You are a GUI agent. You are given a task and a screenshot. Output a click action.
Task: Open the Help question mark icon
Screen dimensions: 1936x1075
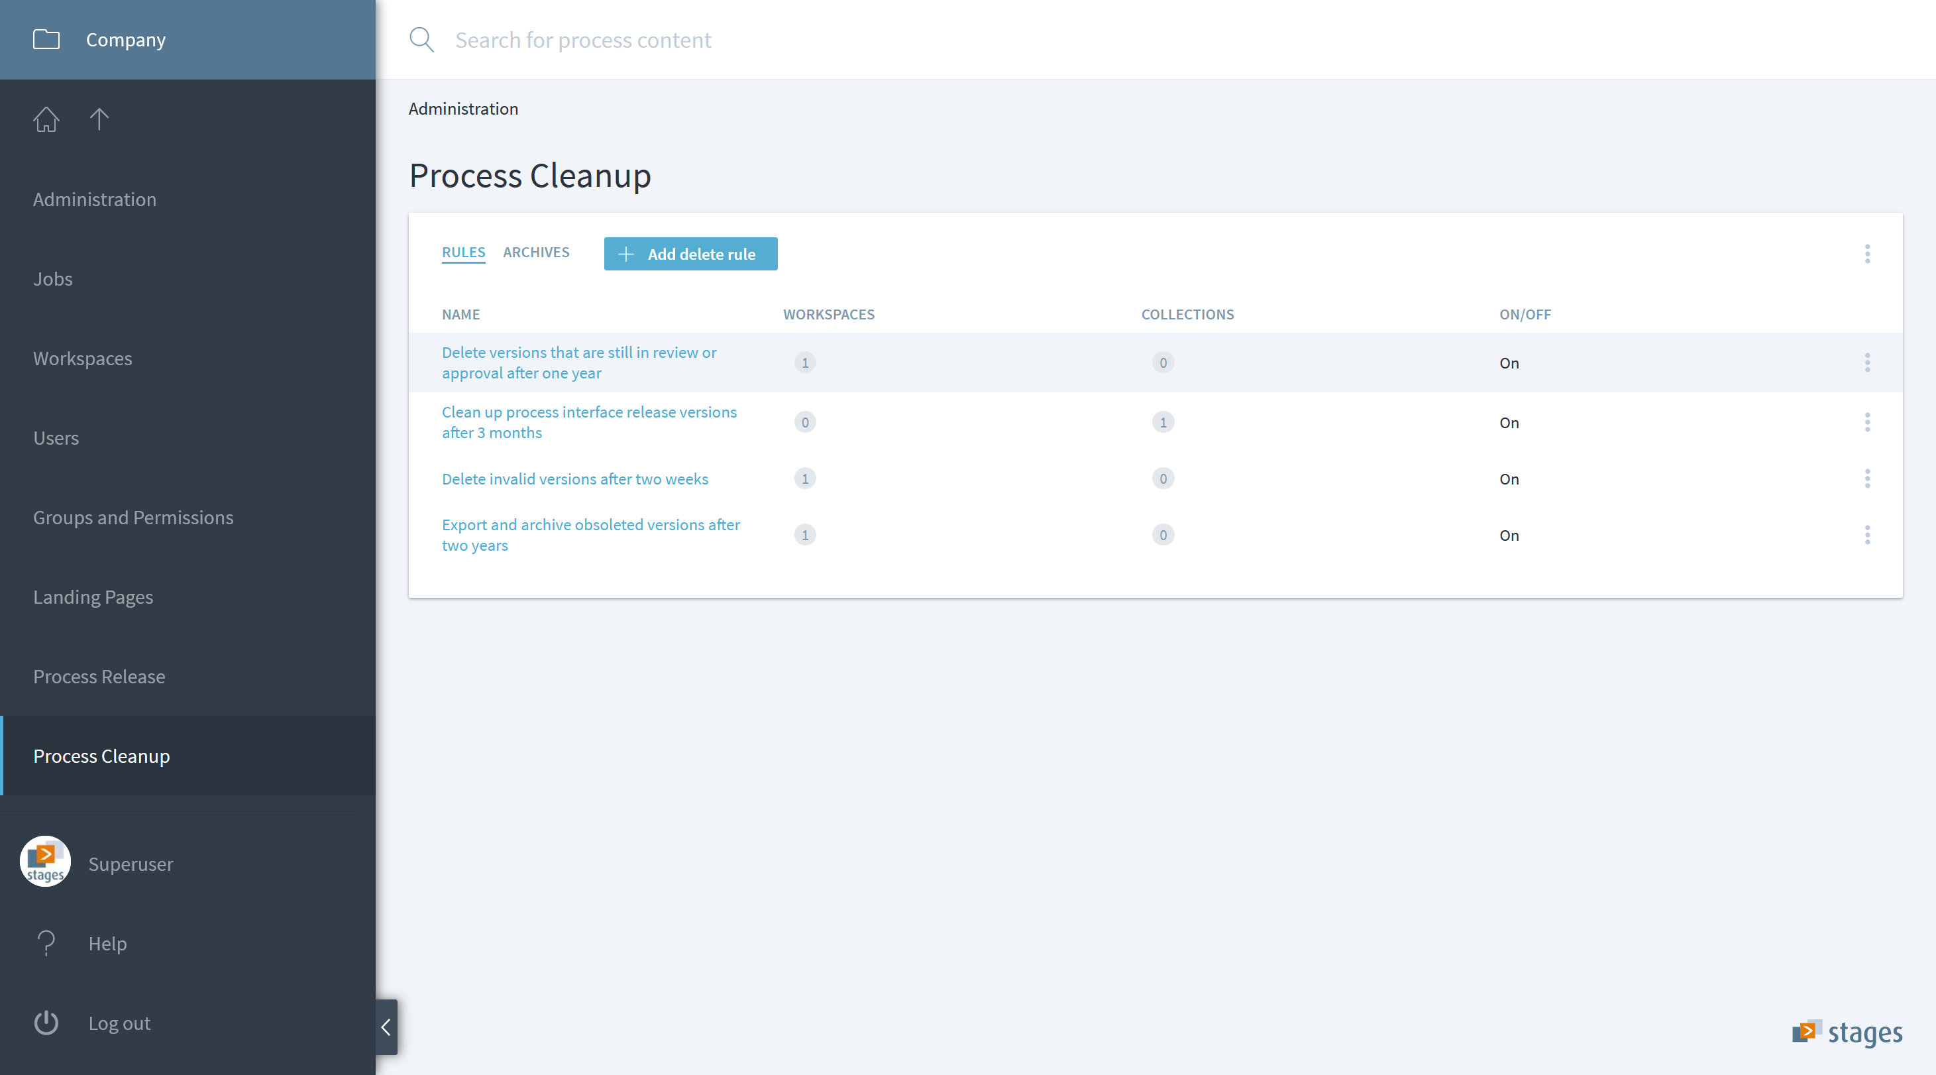pyautogui.click(x=46, y=942)
